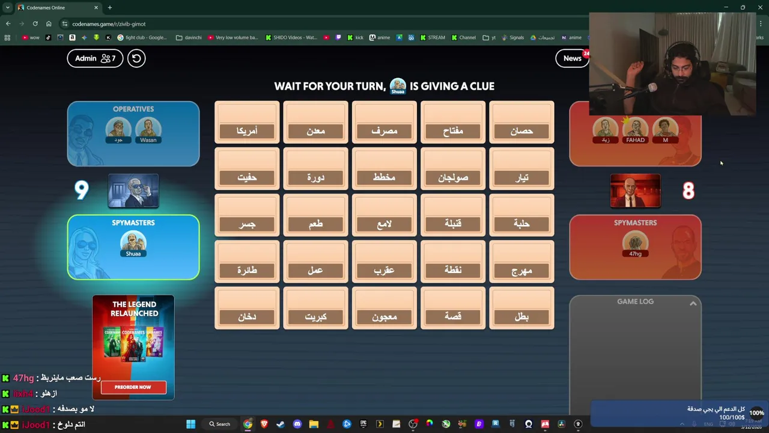Open the bookmarks apps grid icon
Viewport: 769px width, 433px height.
[7, 37]
